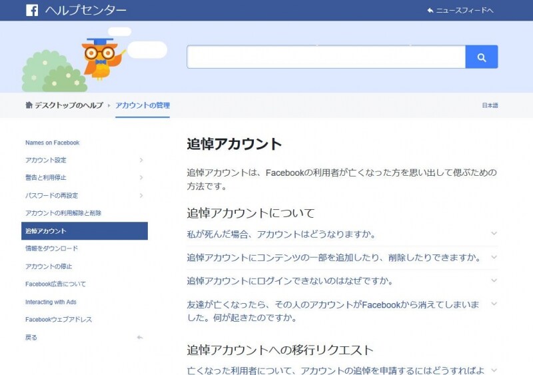Open アカウントの停止 sidebar item

click(49, 266)
